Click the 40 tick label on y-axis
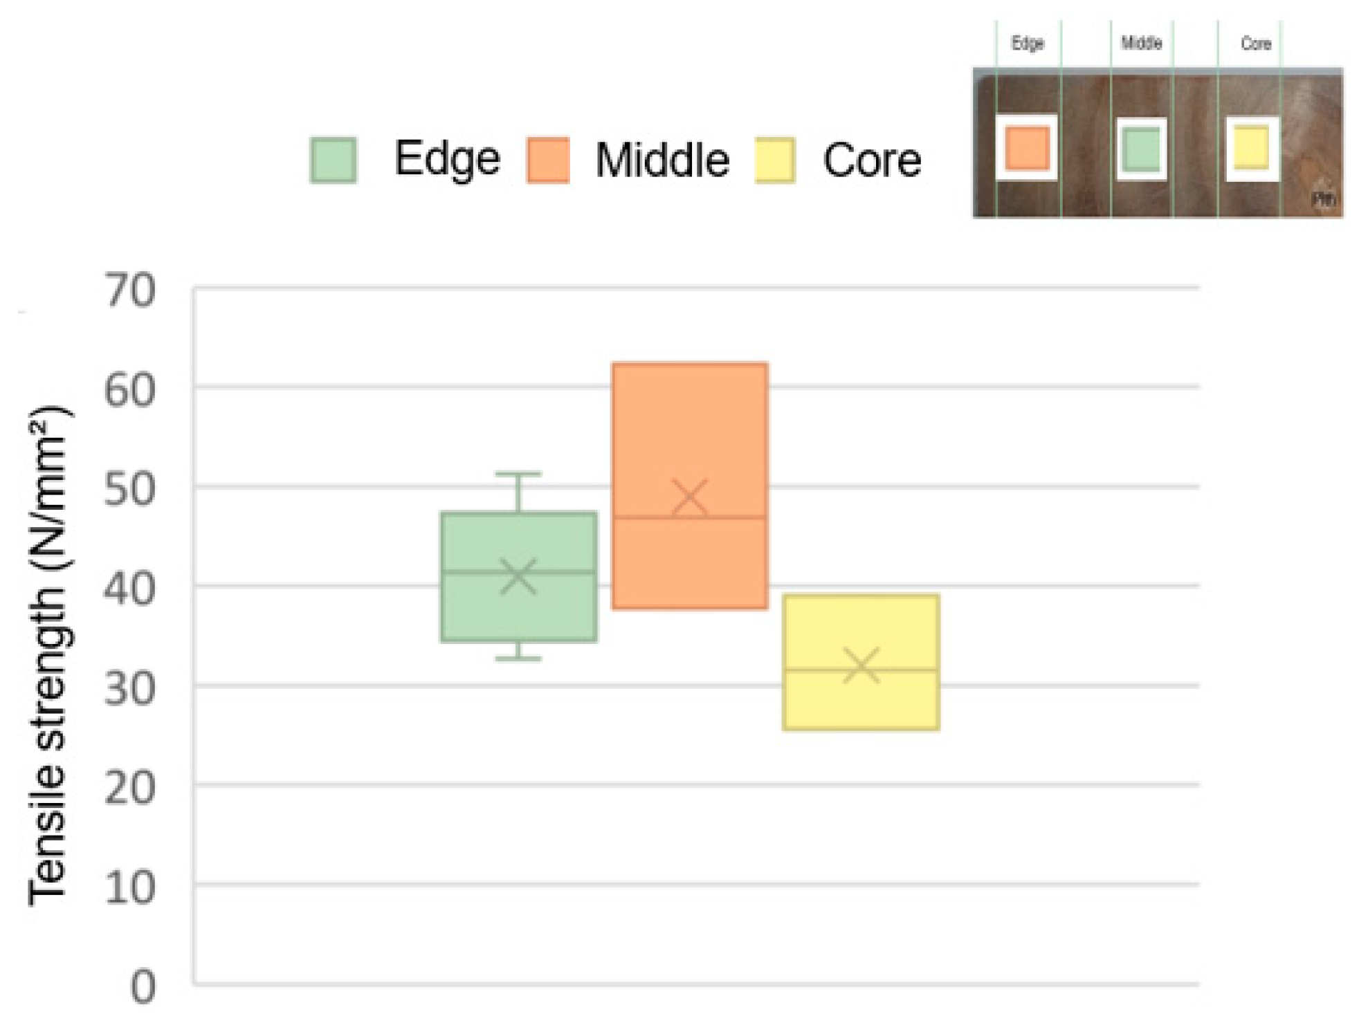 coord(130,589)
